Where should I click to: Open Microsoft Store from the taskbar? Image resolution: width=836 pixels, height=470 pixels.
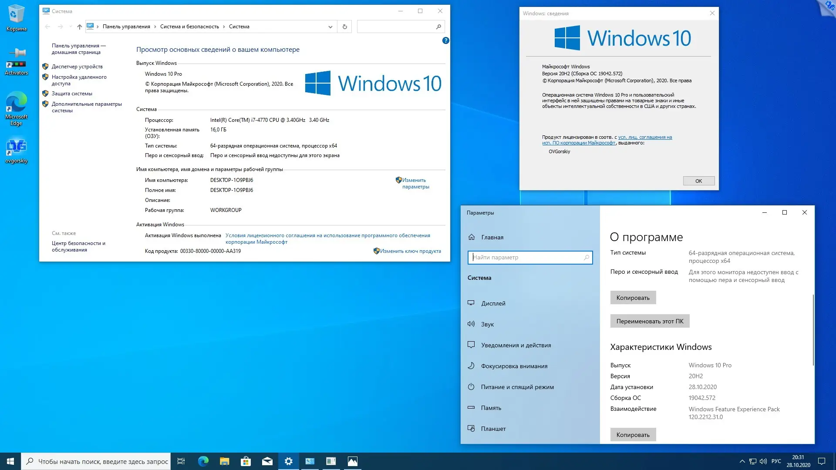coord(246,461)
